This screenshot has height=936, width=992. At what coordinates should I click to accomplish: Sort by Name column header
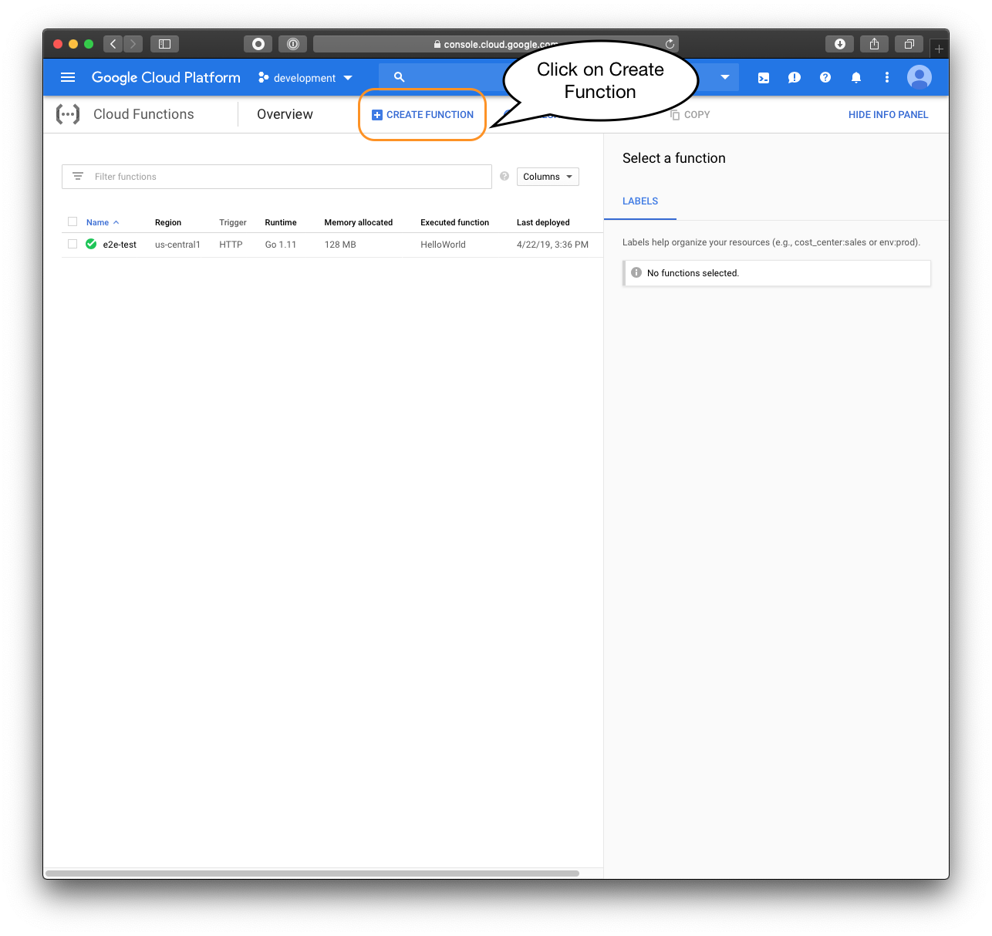tap(103, 222)
